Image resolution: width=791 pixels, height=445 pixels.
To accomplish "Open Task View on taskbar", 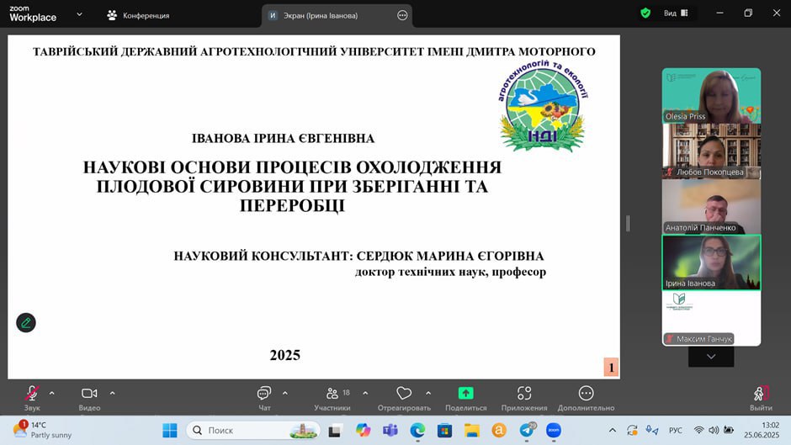I will pyautogui.click(x=334, y=431).
